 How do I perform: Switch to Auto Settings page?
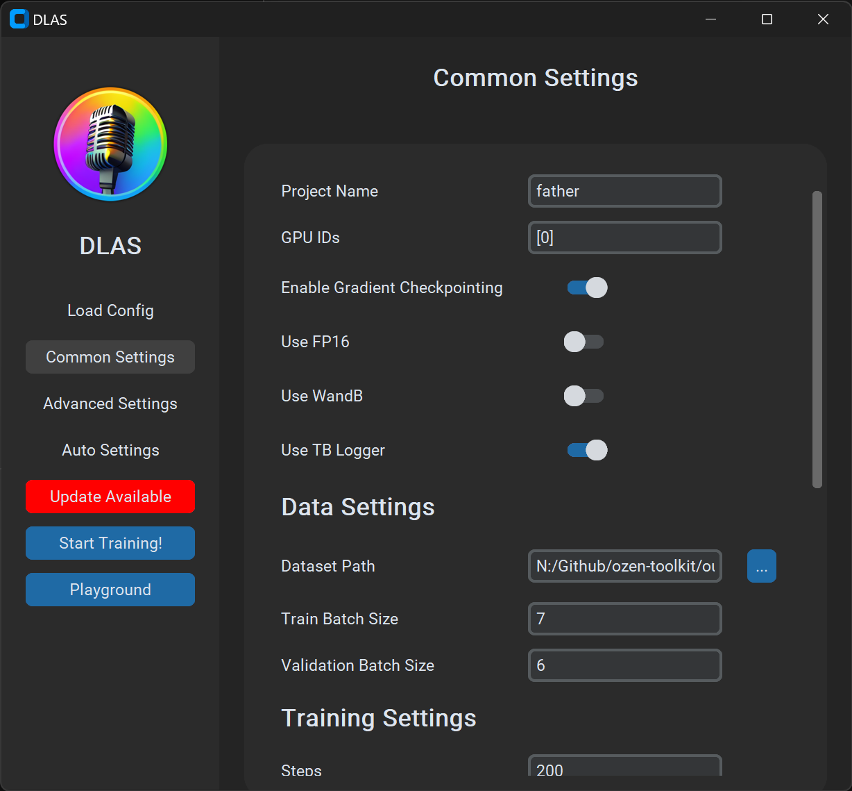pos(110,450)
